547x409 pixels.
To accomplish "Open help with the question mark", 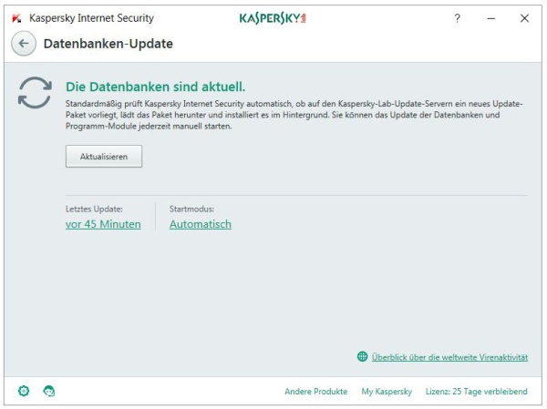I will coord(457,18).
